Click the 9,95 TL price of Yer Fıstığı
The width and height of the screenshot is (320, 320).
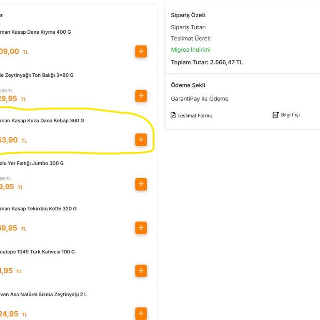click(x=12, y=187)
